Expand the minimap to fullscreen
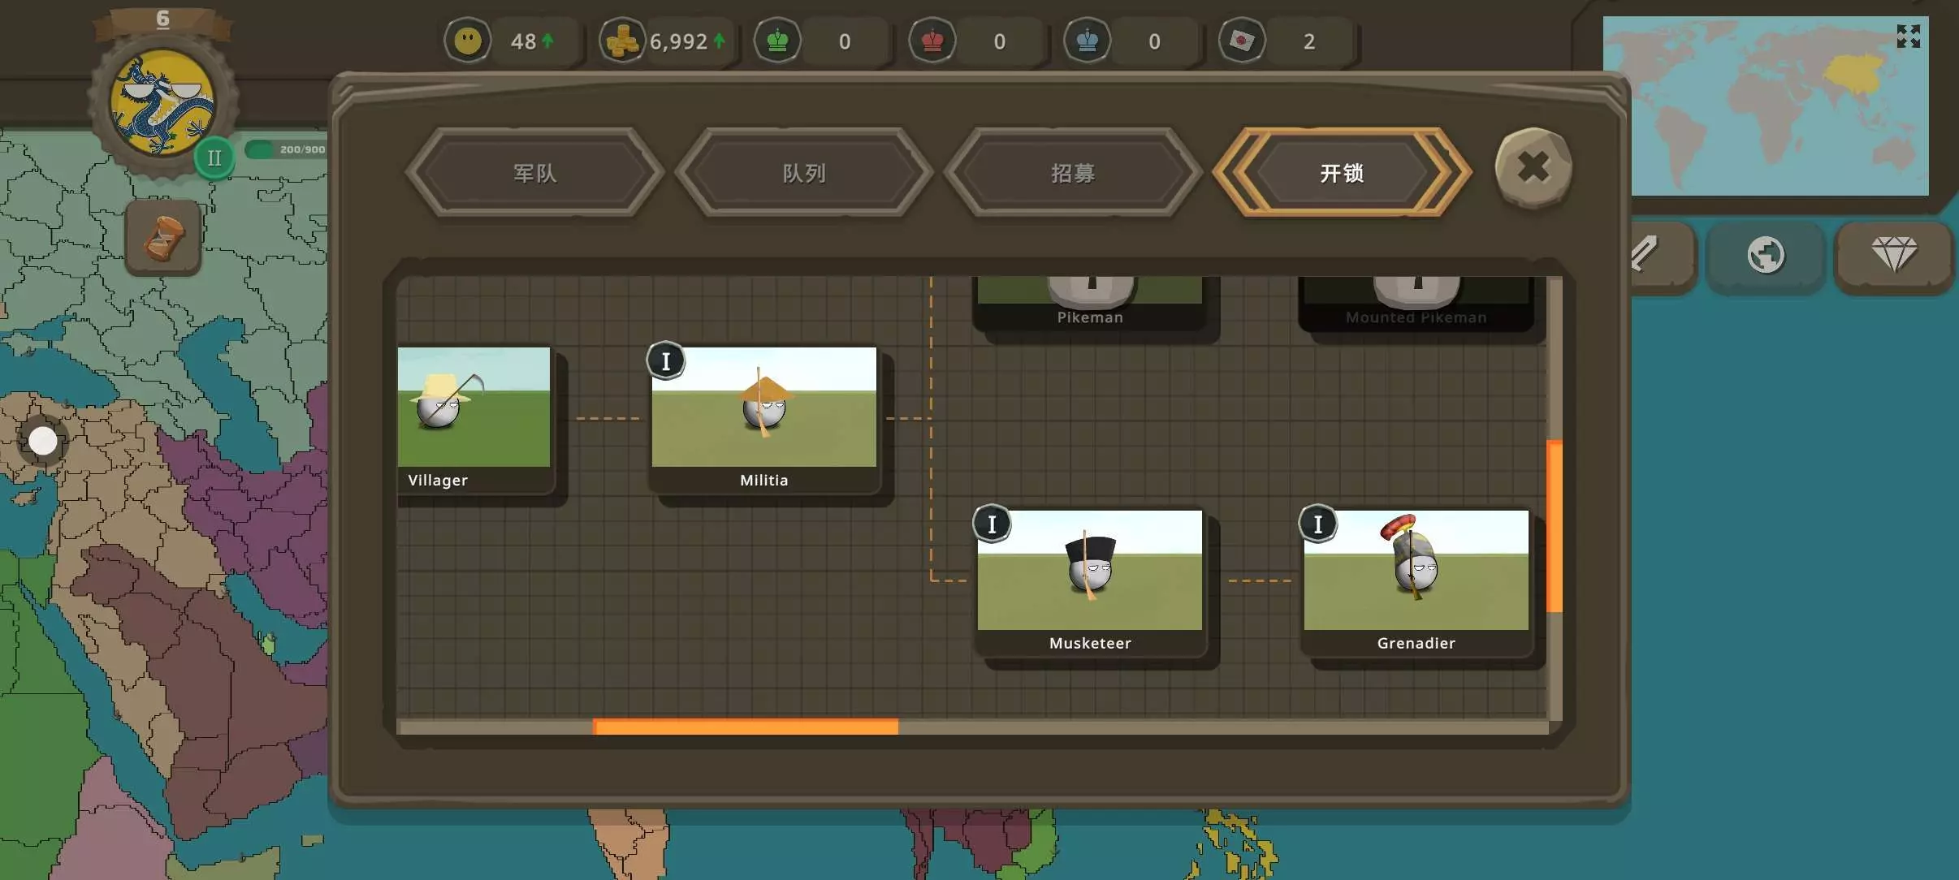This screenshot has height=880, width=1959. [1908, 37]
